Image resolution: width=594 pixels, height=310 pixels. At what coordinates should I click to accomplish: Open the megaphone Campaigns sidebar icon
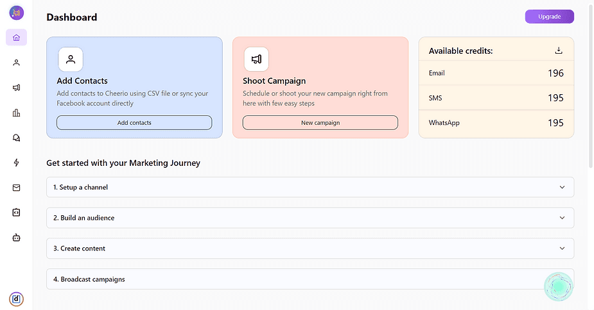(16, 88)
